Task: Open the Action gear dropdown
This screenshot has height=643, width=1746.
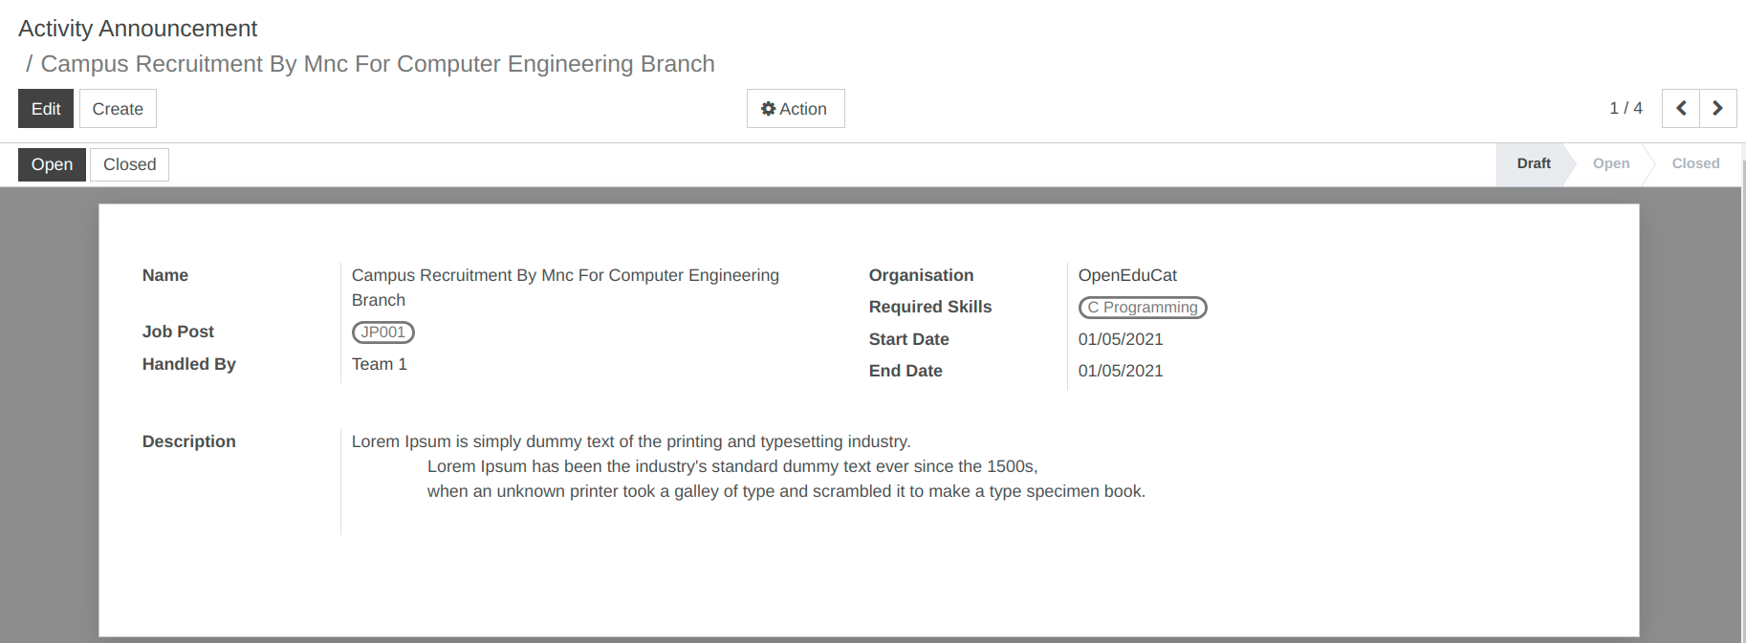Action: coord(796,109)
